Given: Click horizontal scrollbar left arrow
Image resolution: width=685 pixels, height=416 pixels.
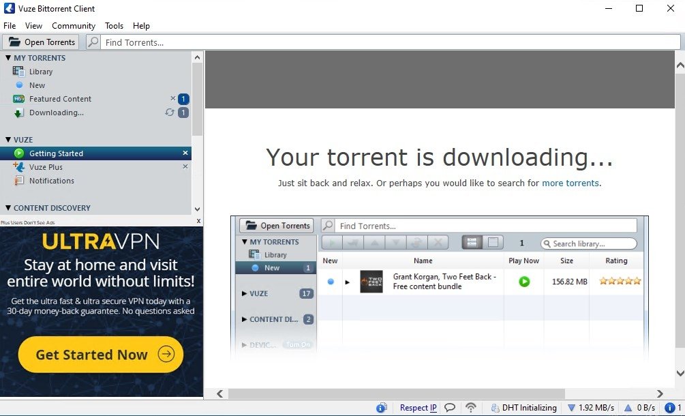Looking at the screenshot, I should click(219, 393).
